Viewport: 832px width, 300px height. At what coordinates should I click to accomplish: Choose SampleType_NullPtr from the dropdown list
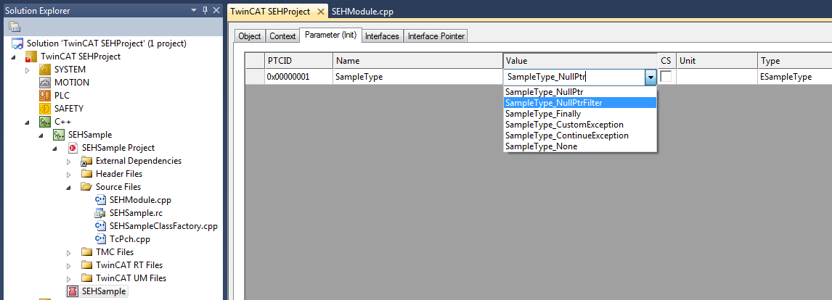pyautogui.click(x=580, y=92)
